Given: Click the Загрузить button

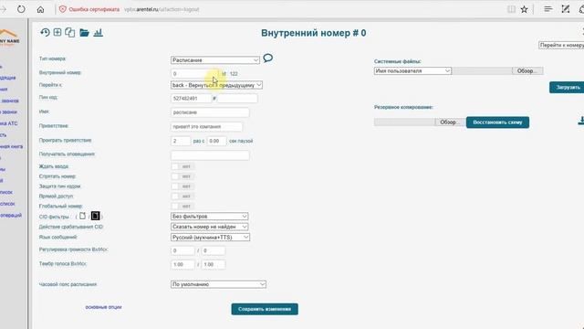Looking at the screenshot, I should [x=568, y=88].
